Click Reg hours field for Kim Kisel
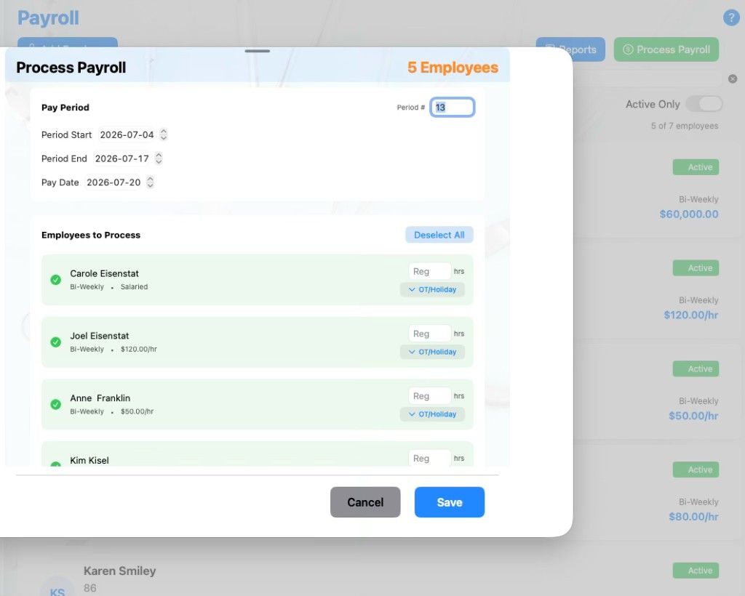Image resolution: width=745 pixels, height=596 pixels. (x=429, y=458)
